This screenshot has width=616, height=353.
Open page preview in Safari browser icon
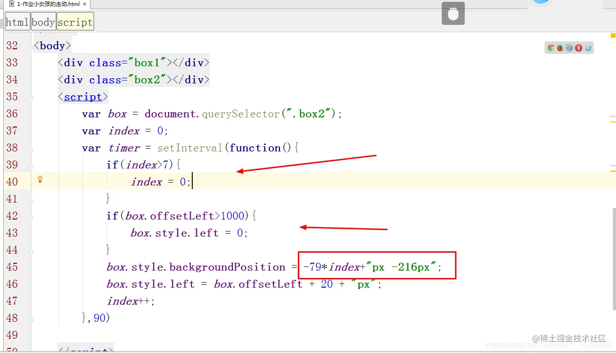(569, 48)
